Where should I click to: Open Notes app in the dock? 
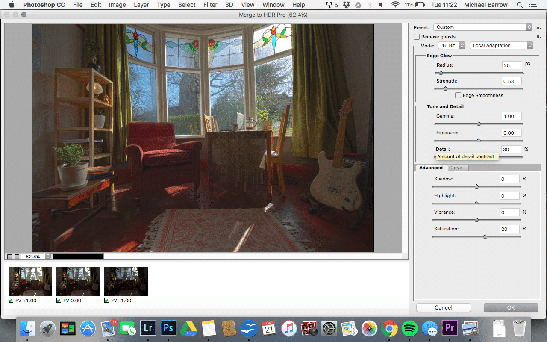click(x=208, y=328)
